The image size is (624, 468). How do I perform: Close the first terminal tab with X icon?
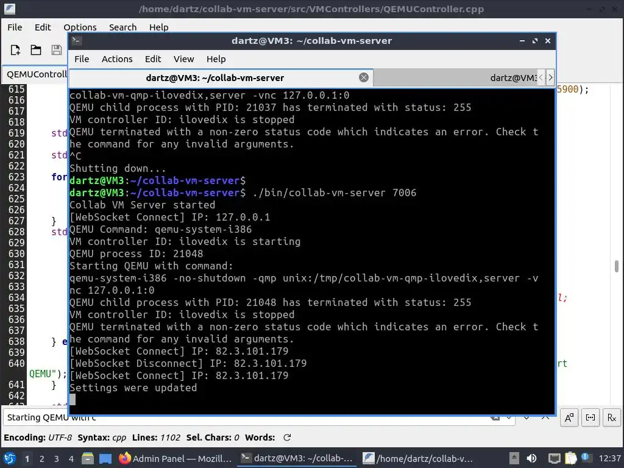tap(363, 77)
